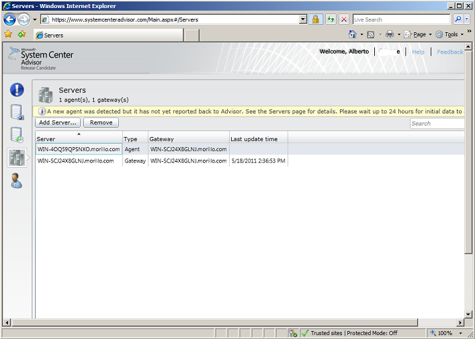
Task: Click the Add to Favorites star icon
Action: pos(21,34)
